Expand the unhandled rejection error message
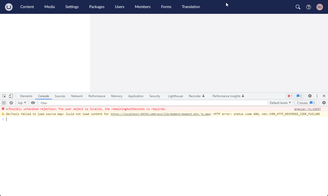 pyautogui.click(x=7, y=109)
